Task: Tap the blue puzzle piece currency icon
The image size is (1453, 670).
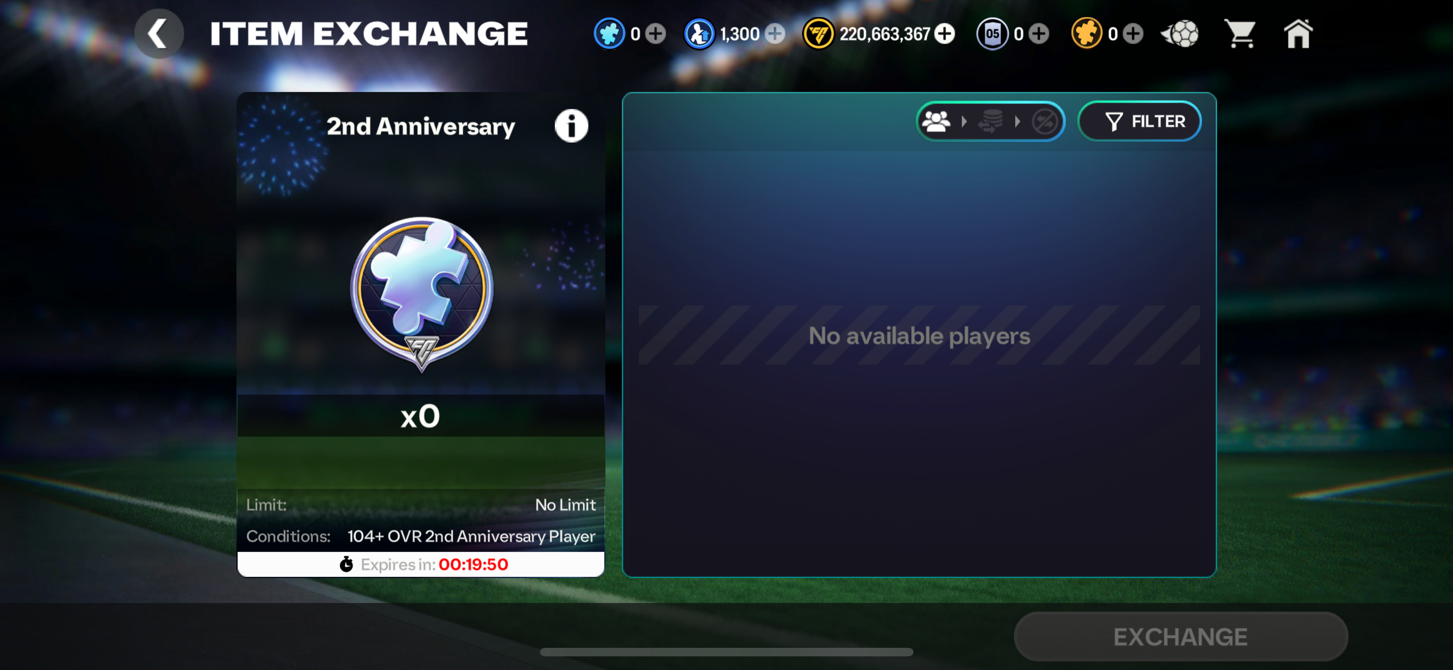Action: tap(609, 34)
